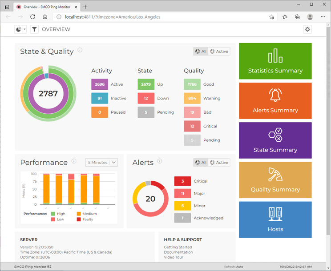This screenshot has width=331, height=271.
Task: Click info icon beside Performance heading
Action: (x=74, y=161)
